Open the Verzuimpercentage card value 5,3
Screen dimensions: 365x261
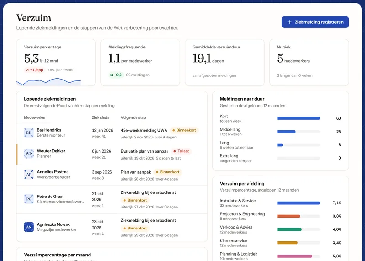[31, 59]
